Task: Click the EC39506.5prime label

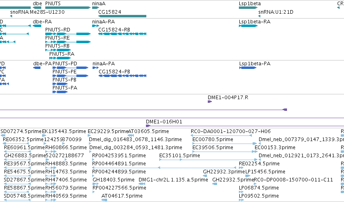Action: (x=213, y=148)
